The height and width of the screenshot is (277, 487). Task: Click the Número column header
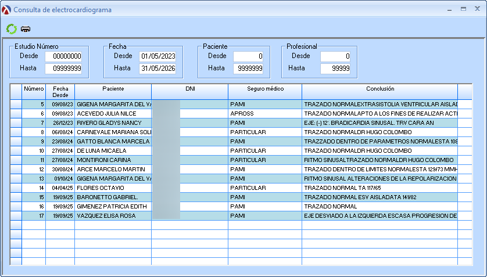34,92
